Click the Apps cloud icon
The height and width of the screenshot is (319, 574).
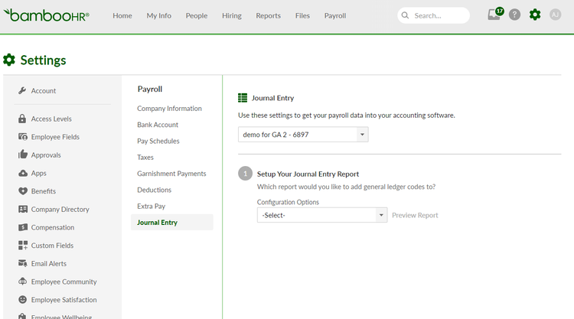[23, 173]
